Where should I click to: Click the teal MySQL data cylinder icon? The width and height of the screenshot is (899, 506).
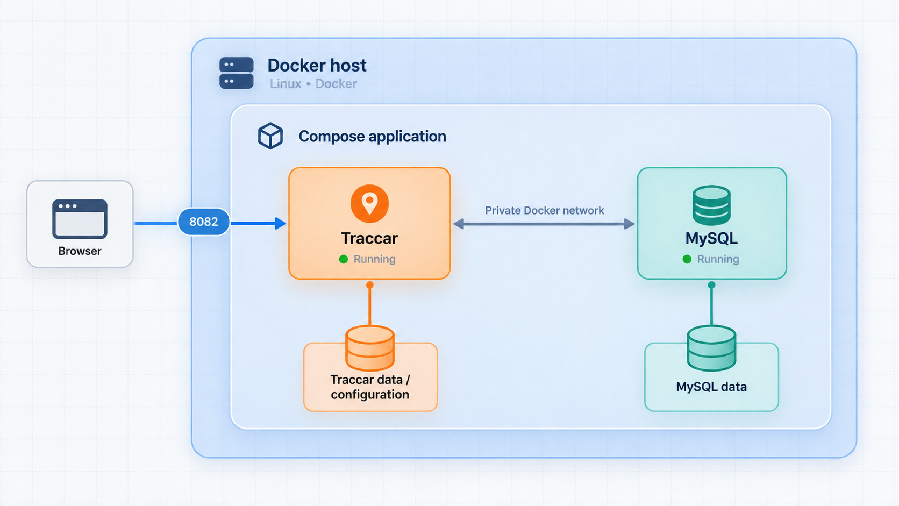coord(711,348)
